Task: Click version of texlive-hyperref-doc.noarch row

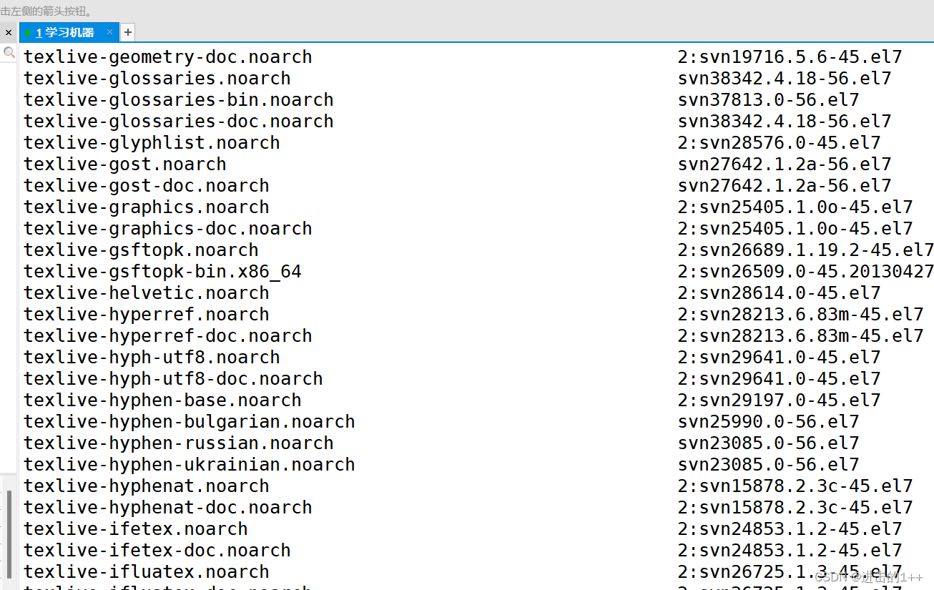Action: [x=801, y=336]
